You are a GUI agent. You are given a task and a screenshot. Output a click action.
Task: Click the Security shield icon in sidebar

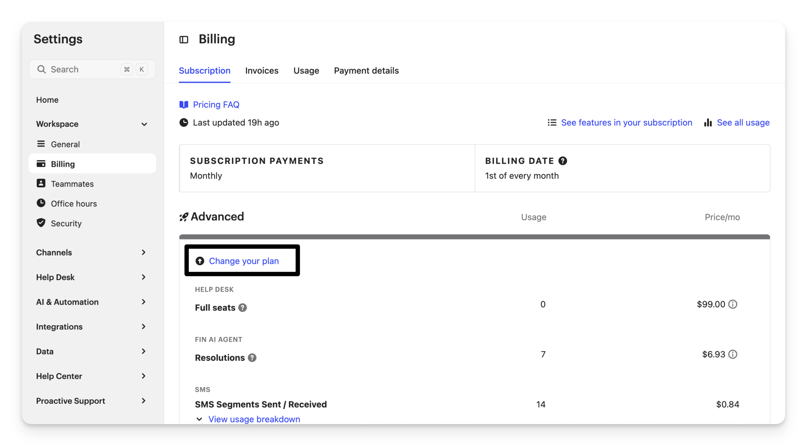pyautogui.click(x=41, y=223)
